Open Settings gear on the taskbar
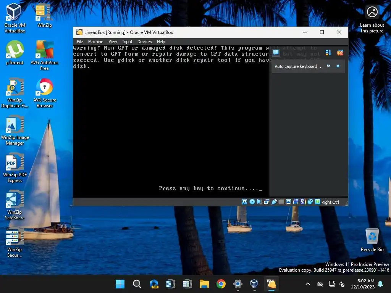Viewport: 391px width, 293px height. [238, 284]
